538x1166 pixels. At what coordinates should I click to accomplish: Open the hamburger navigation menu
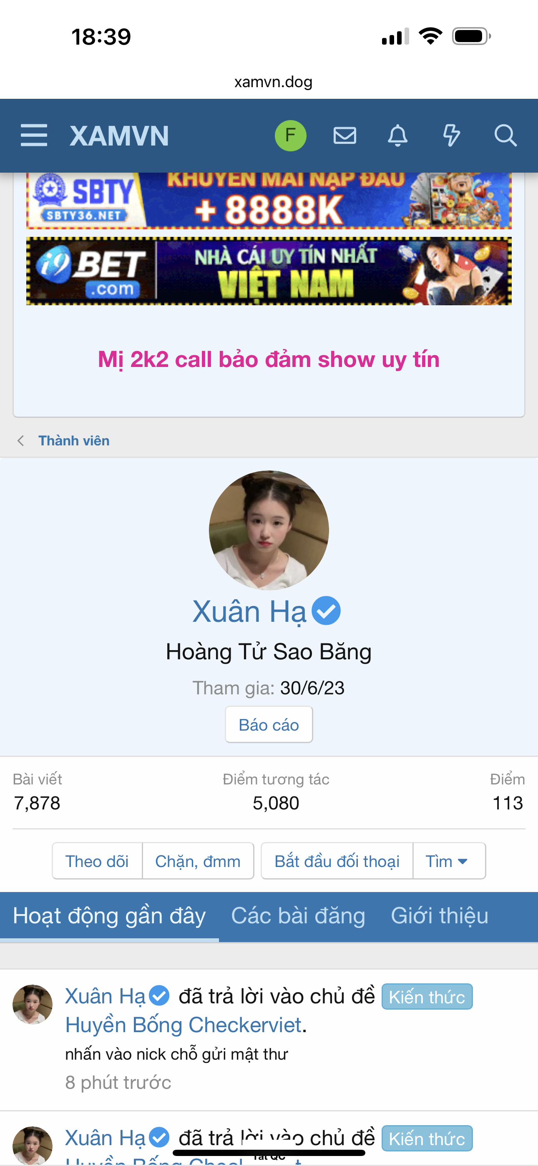point(34,136)
